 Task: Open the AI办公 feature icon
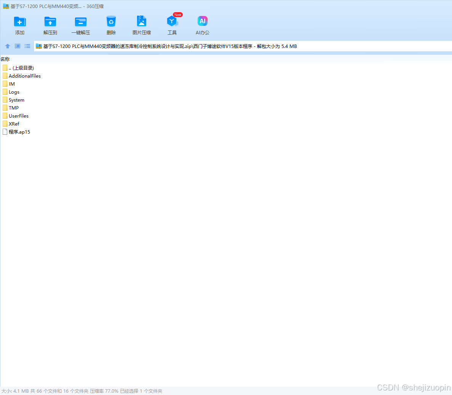202,21
